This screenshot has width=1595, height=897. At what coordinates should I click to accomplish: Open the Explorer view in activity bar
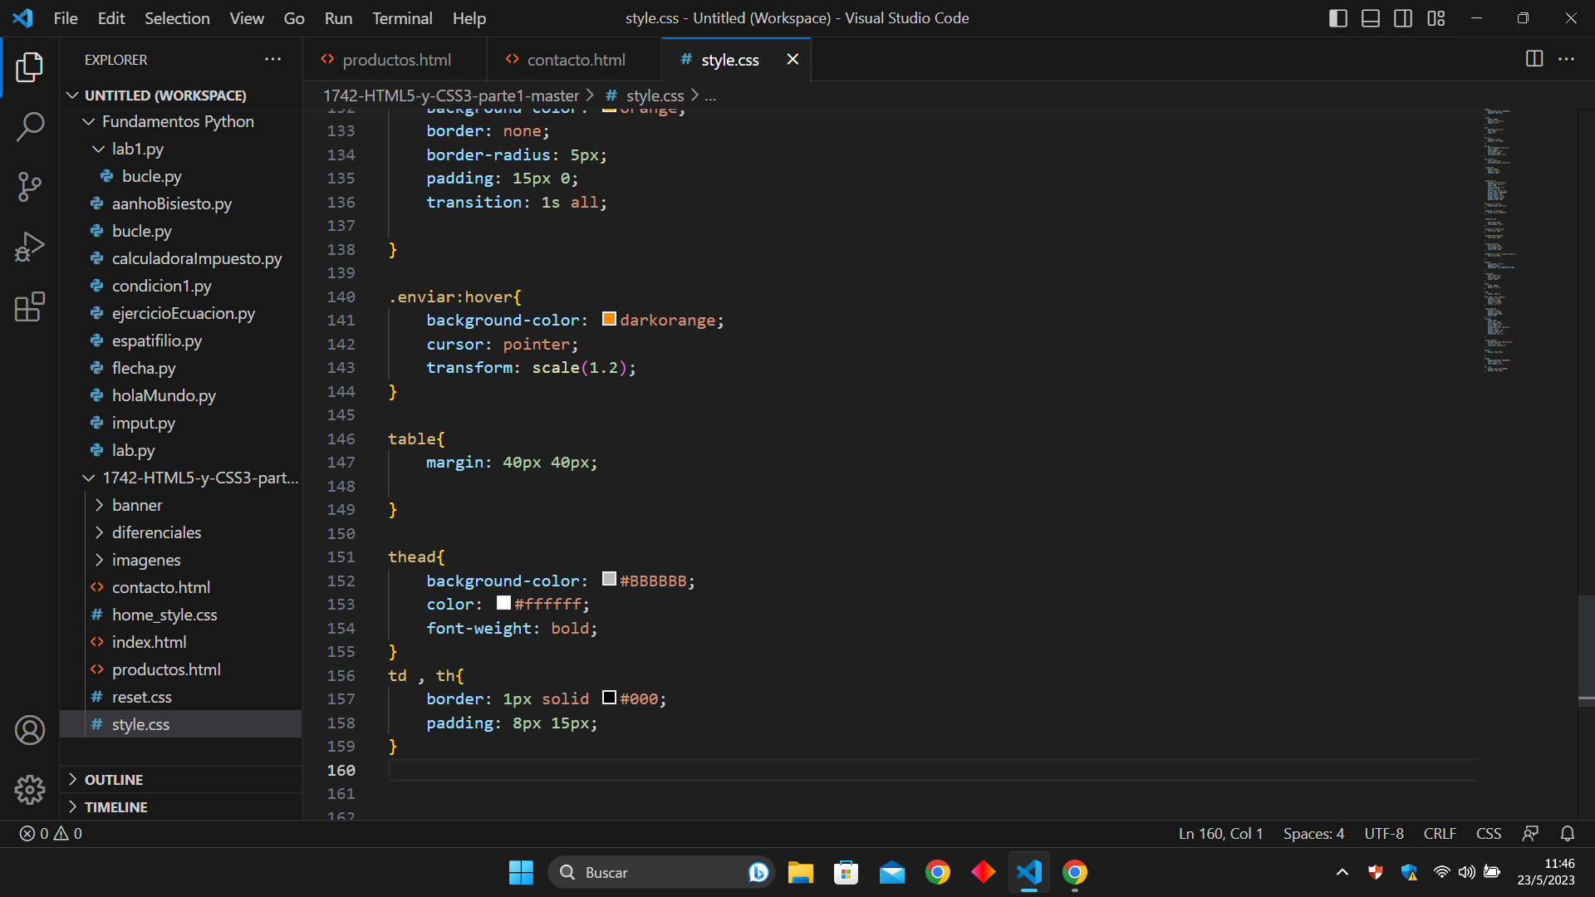click(30, 67)
